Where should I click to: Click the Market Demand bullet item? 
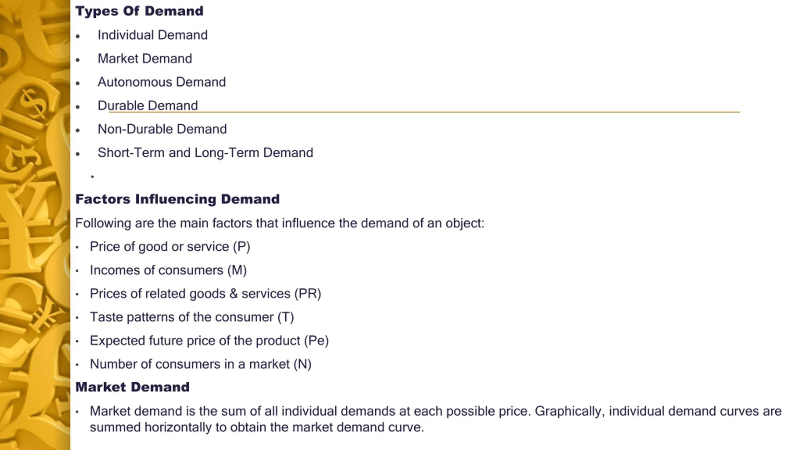pyautogui.click(x=145, y=58)
